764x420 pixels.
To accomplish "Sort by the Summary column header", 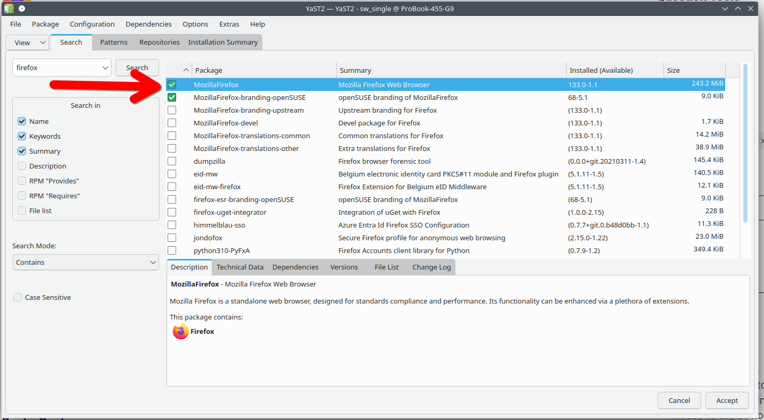I will 452,70.
